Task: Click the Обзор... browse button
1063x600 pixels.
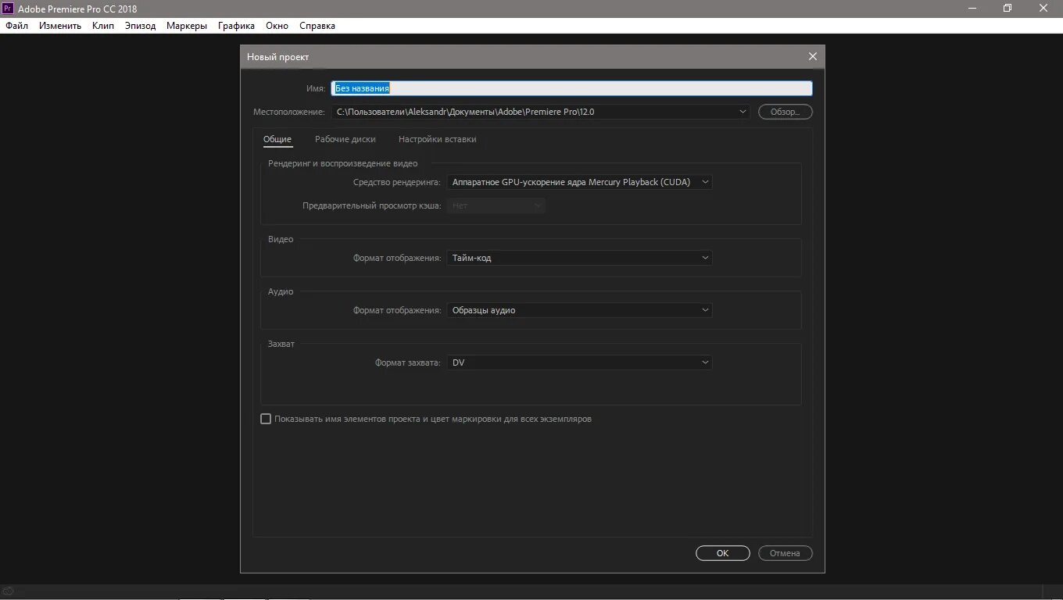Action: click(x=786, y=112)
